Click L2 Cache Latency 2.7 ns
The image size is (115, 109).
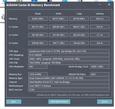(100, 35)
